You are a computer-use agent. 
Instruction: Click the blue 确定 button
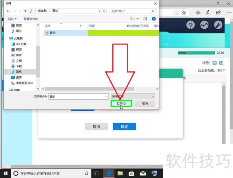click(124, 127)
